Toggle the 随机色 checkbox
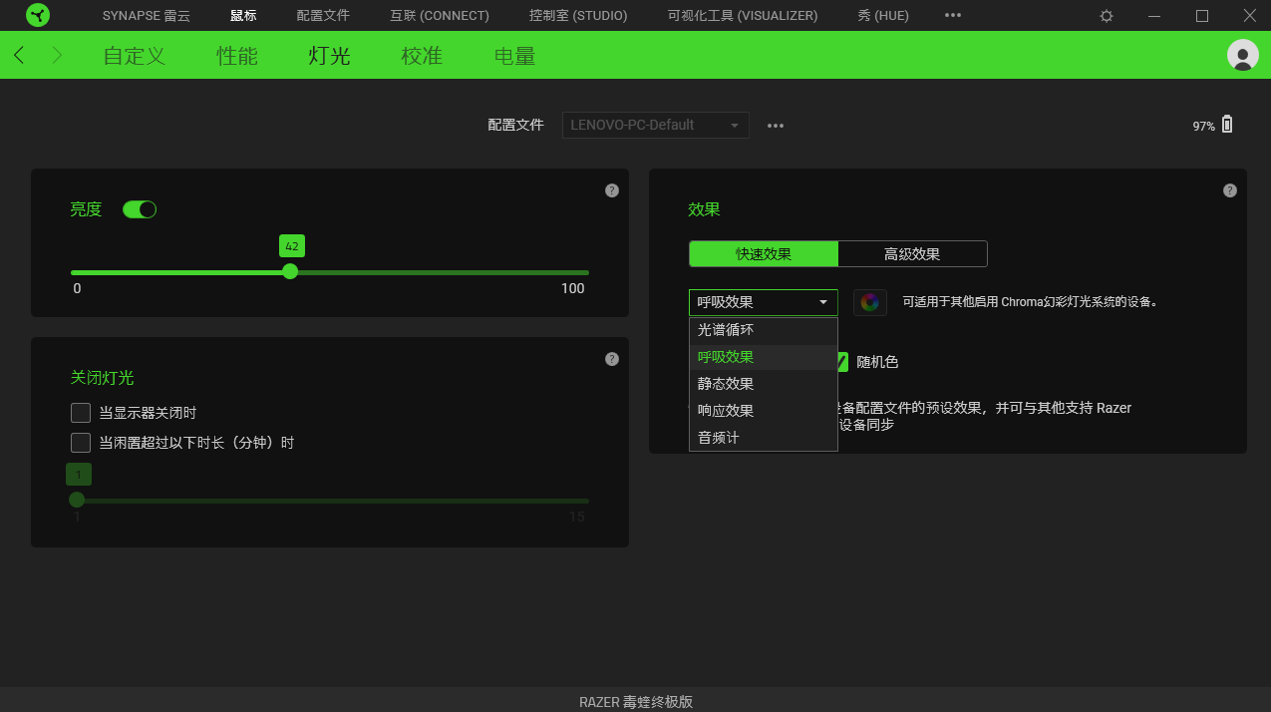 (x=843, y=362)
